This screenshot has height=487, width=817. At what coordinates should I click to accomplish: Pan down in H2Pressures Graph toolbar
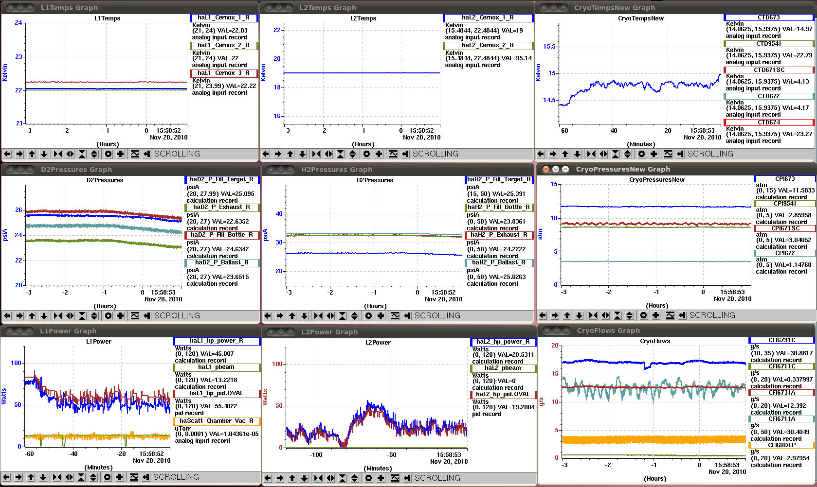(305, 316)
